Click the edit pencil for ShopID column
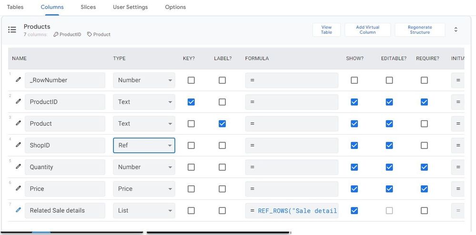 pyautogui.click(x=19, y=145)
